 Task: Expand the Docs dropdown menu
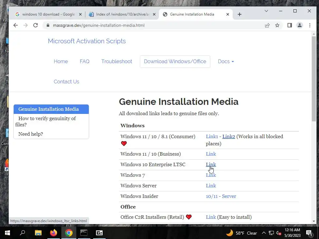(226, 61)
